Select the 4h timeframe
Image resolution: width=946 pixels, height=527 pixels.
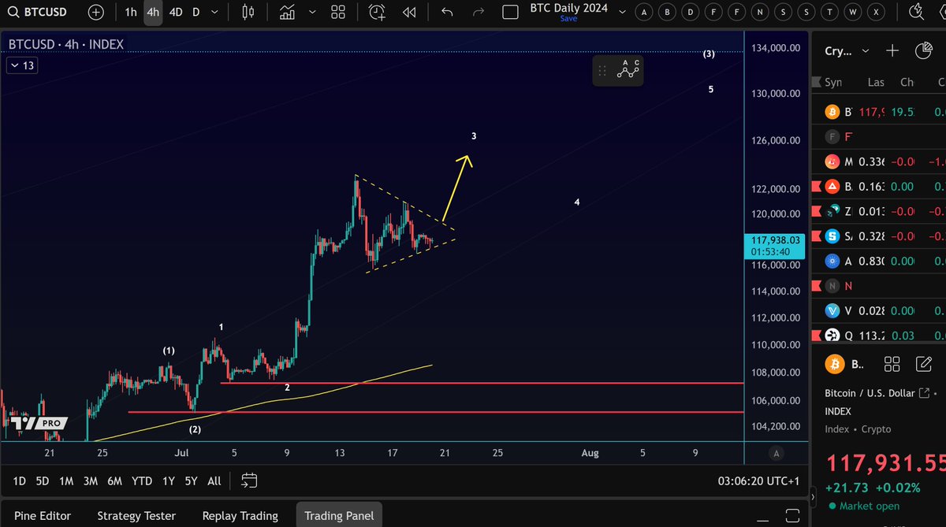tap(153, 13)
